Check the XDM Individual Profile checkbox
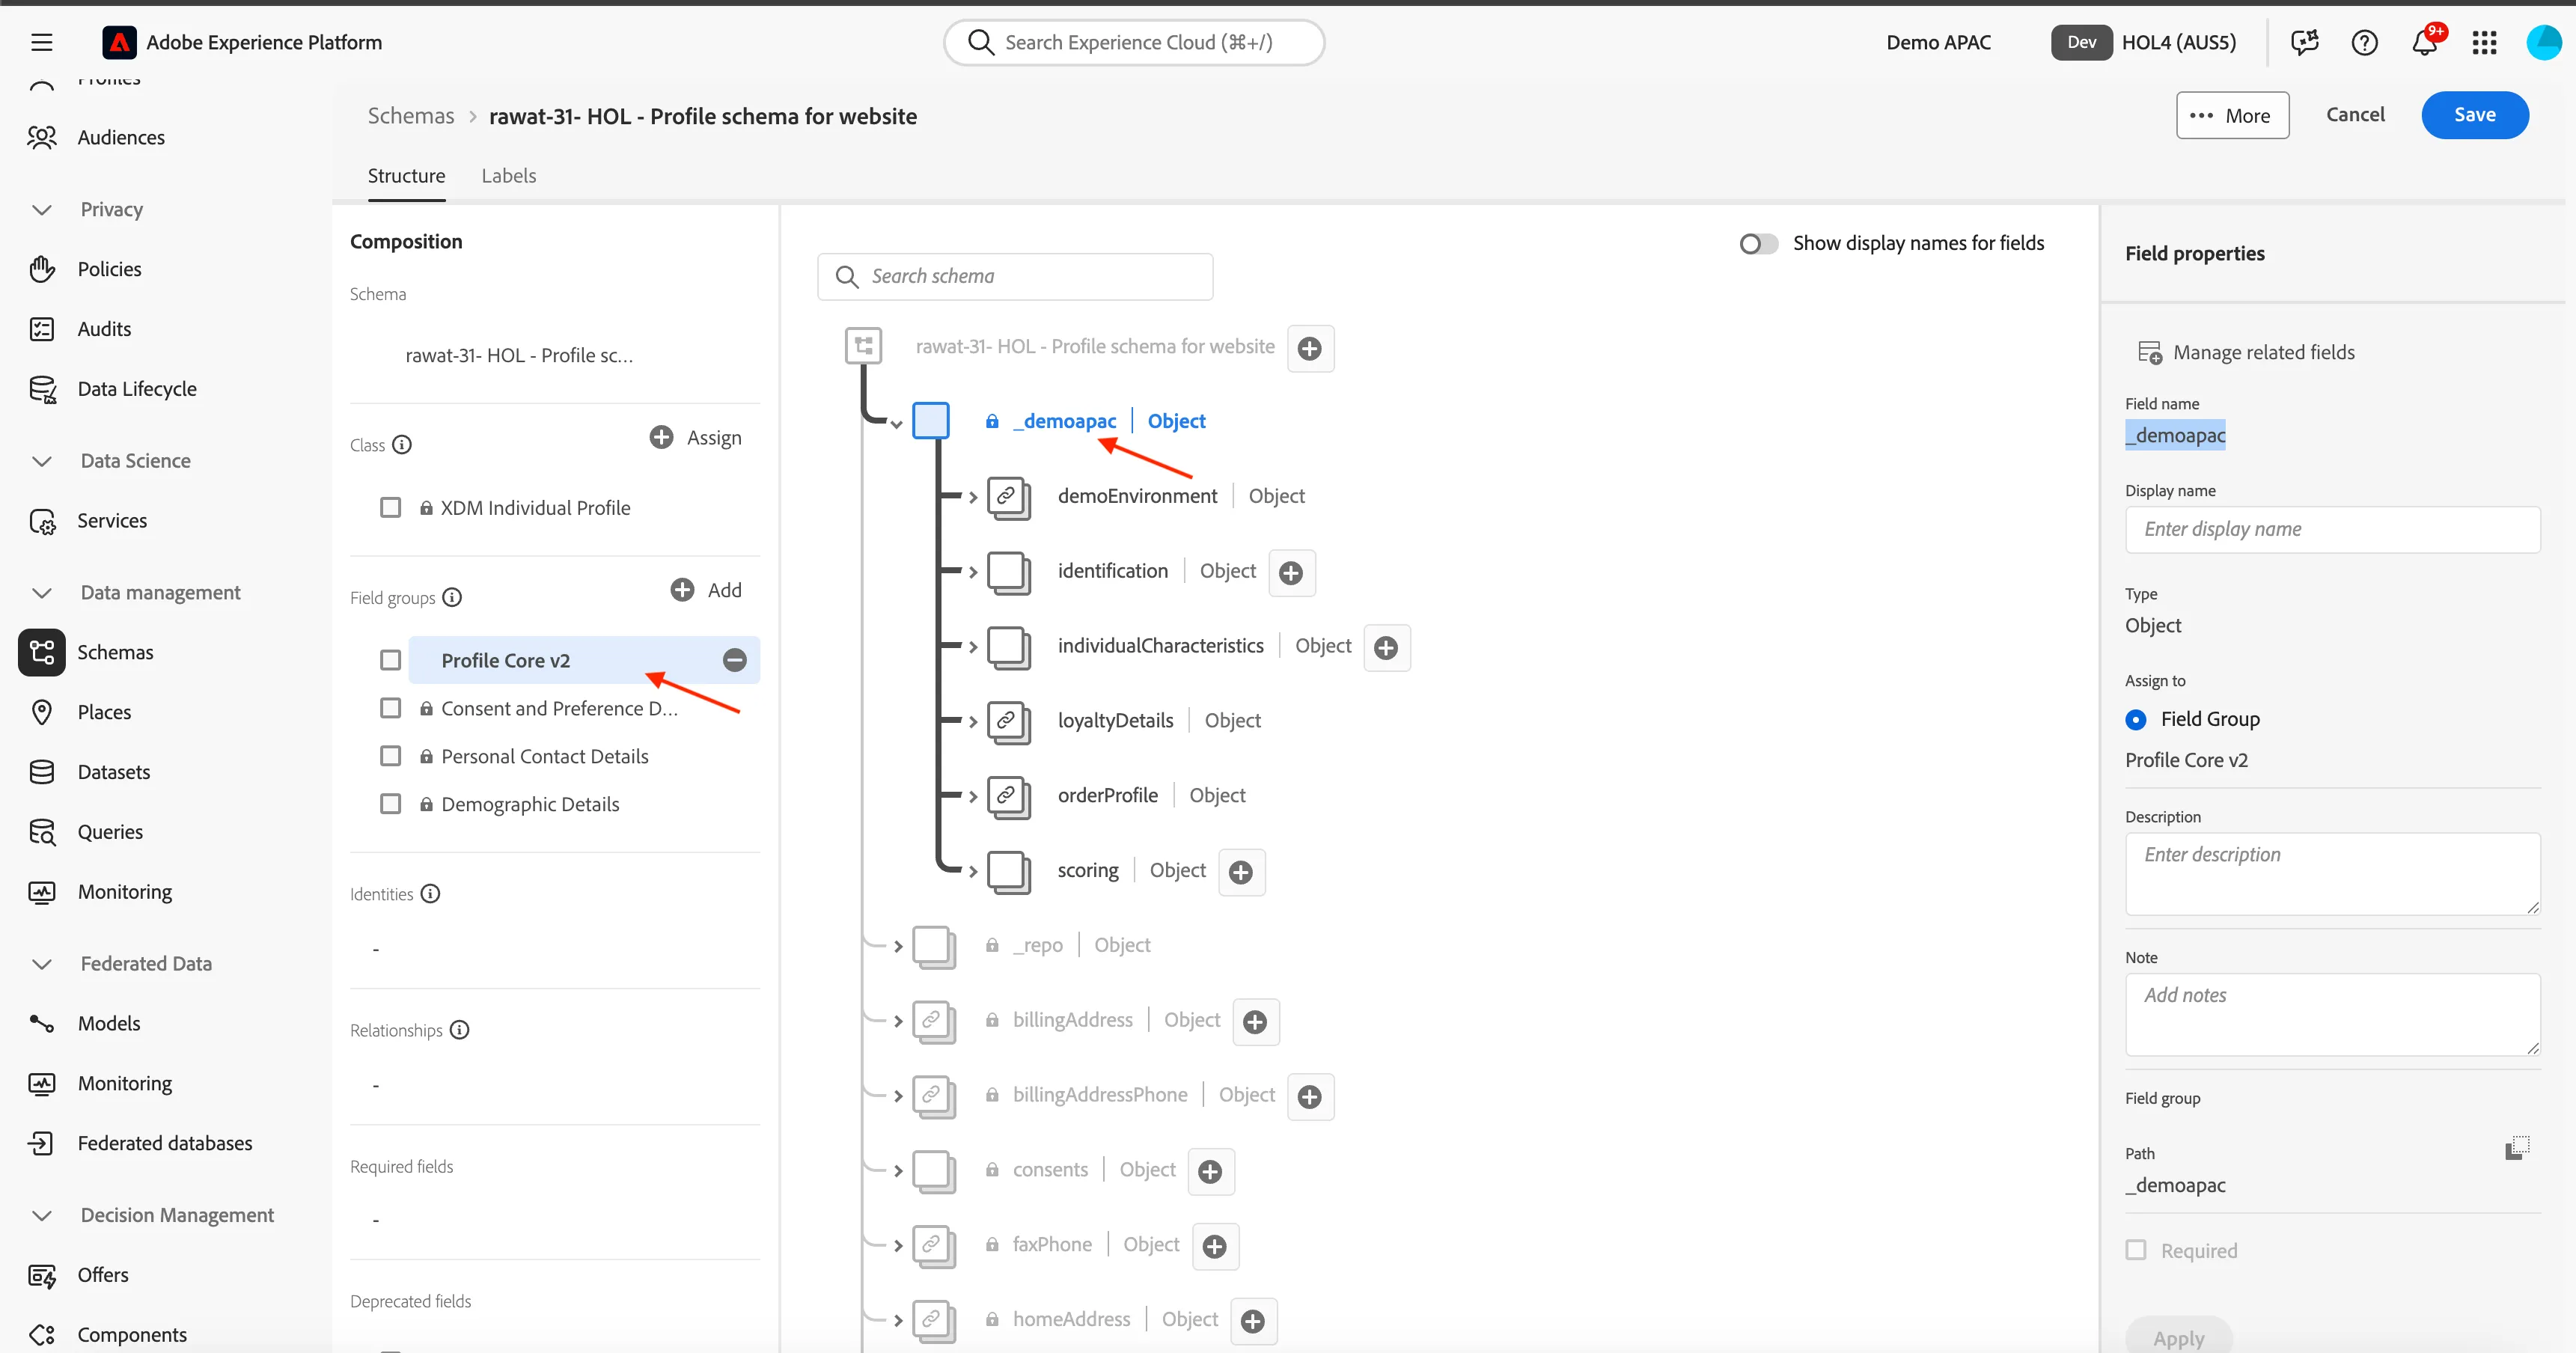This screenshot has width=2576, height=1353. (390, 508)
